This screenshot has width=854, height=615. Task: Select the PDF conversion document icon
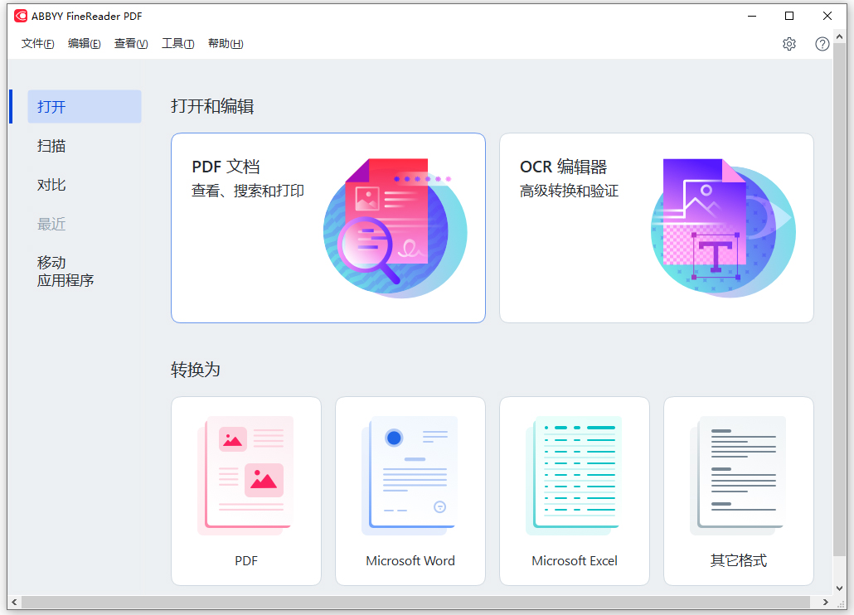coord(245,475)
